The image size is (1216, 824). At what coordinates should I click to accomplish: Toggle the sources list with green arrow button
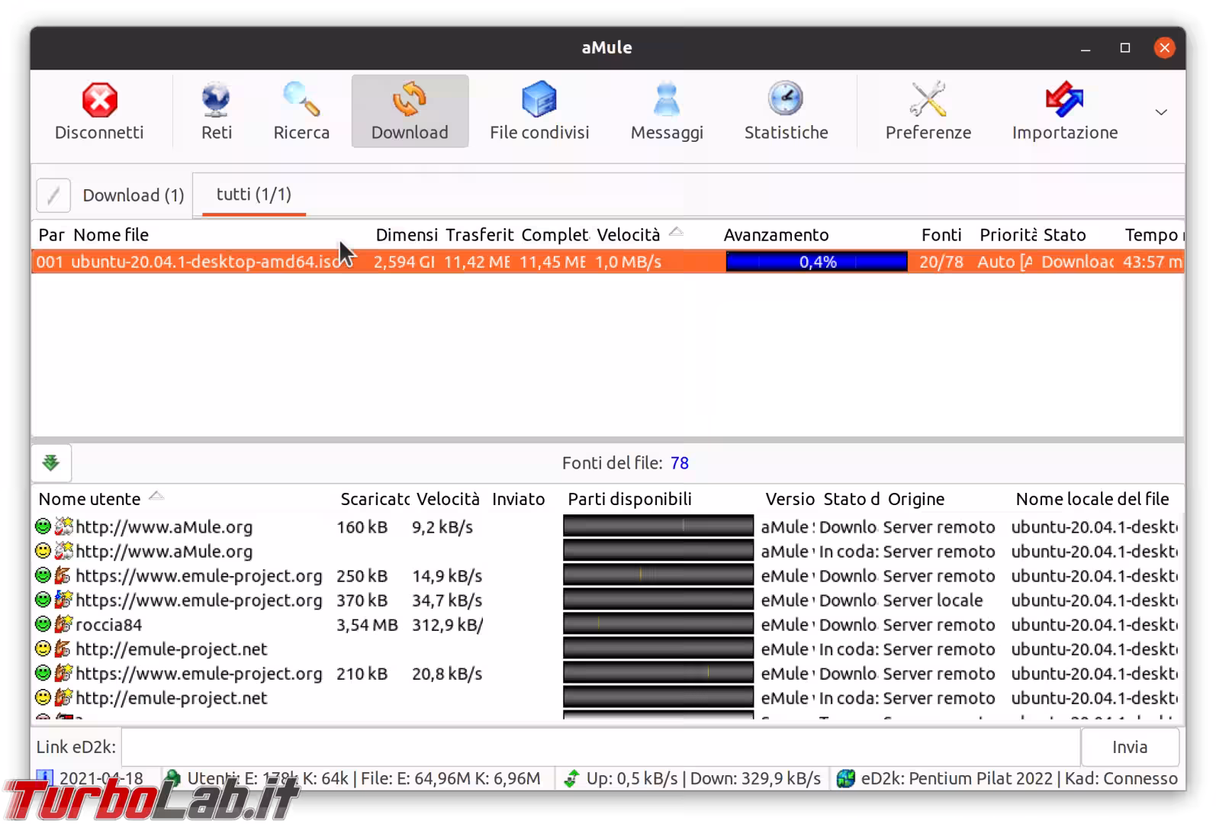(51, 463)
